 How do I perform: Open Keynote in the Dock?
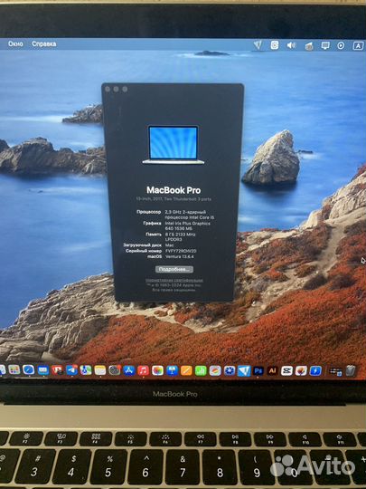[172, 370]
